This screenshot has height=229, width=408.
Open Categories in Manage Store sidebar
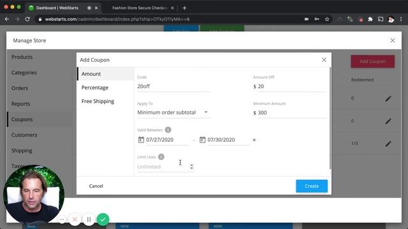pos(24,73)
